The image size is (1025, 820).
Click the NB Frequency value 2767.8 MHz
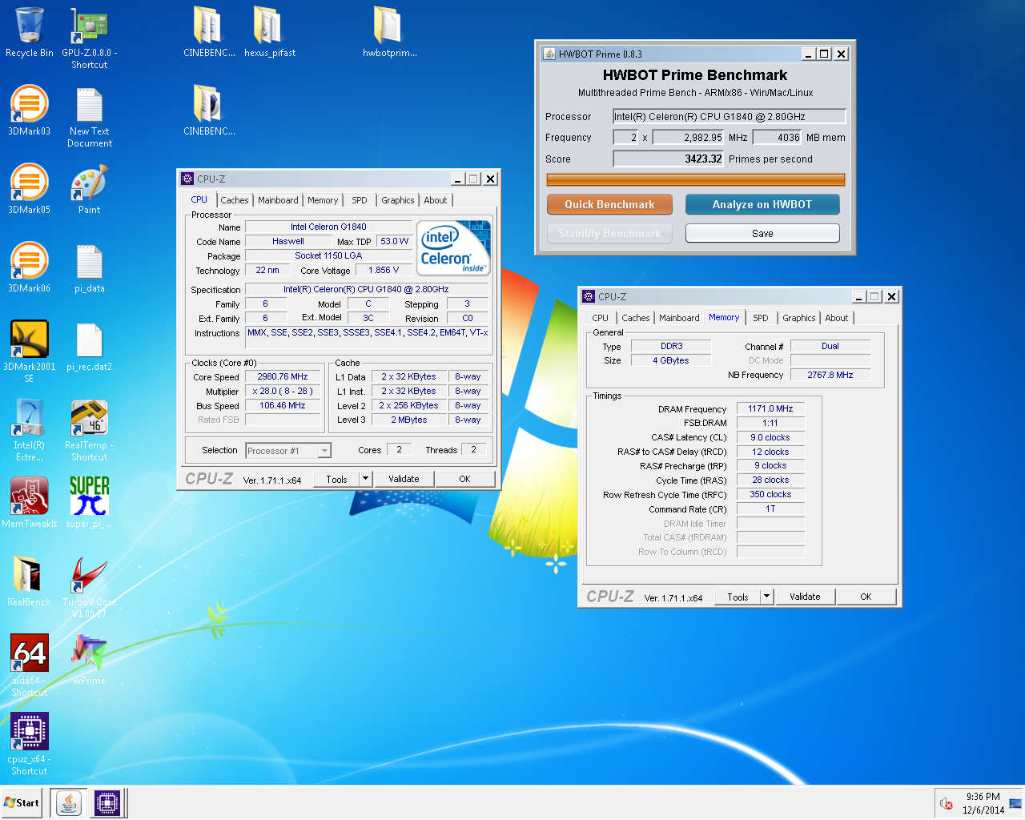tap(830, 375)
